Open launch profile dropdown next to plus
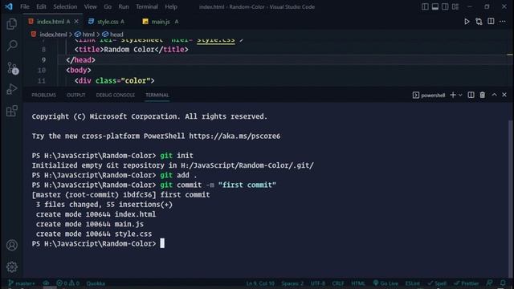Viewport: 514px width, 289px height. pos(460,95)
